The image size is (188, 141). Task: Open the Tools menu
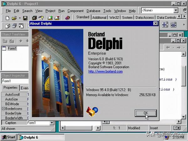(107, 11)
